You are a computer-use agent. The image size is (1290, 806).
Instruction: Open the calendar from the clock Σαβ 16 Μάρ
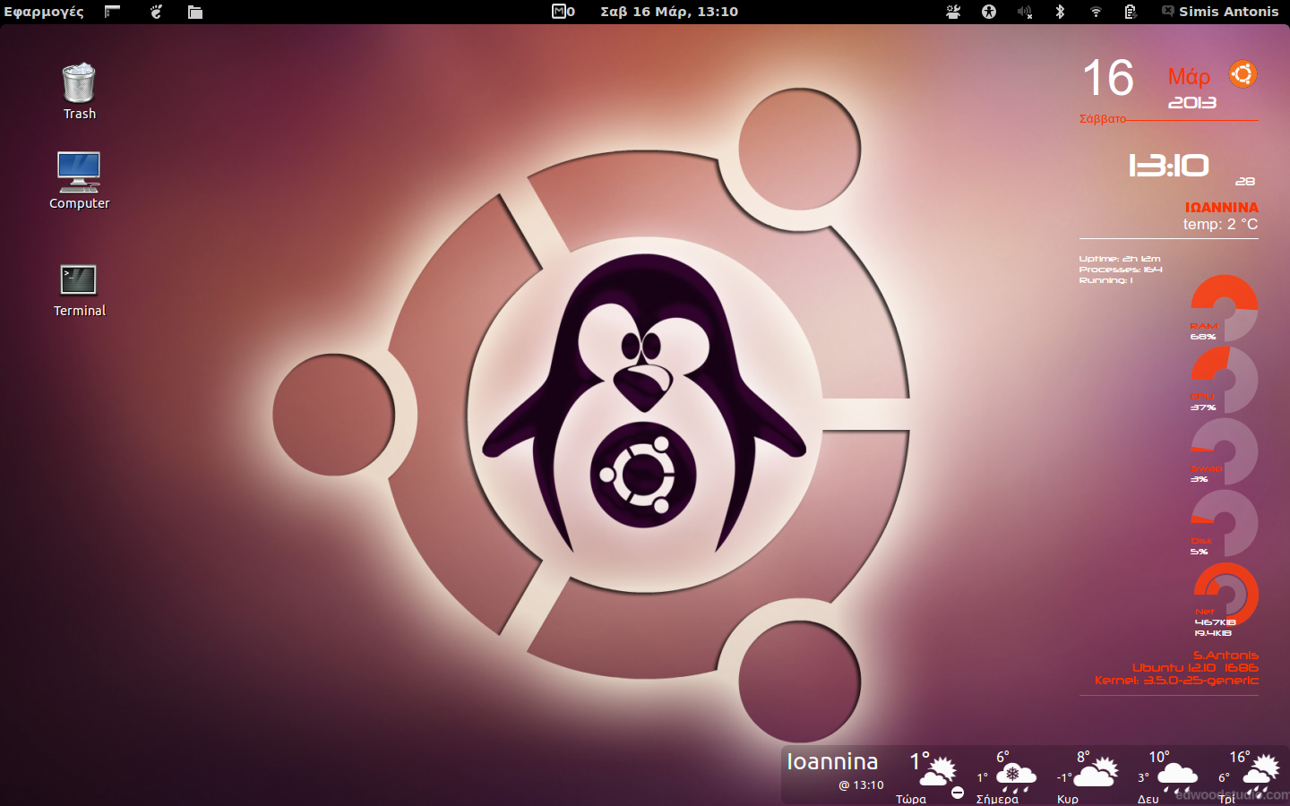click(668, 12)
